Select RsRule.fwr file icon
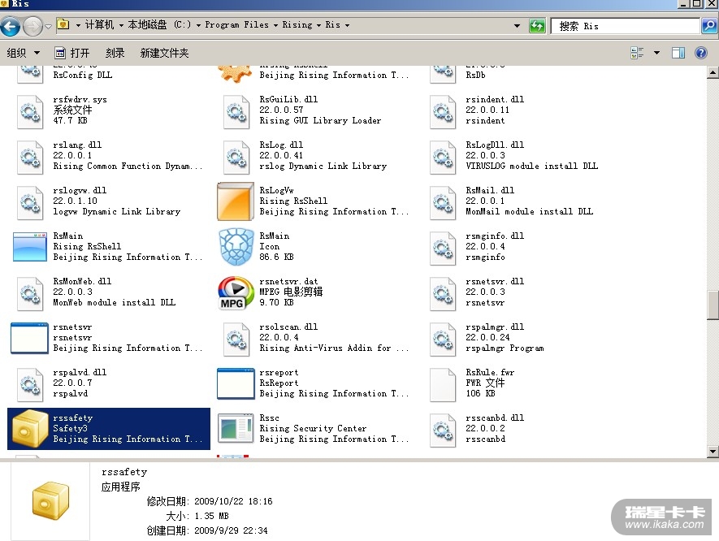719x541 pixels. click(x=443, y=384)
